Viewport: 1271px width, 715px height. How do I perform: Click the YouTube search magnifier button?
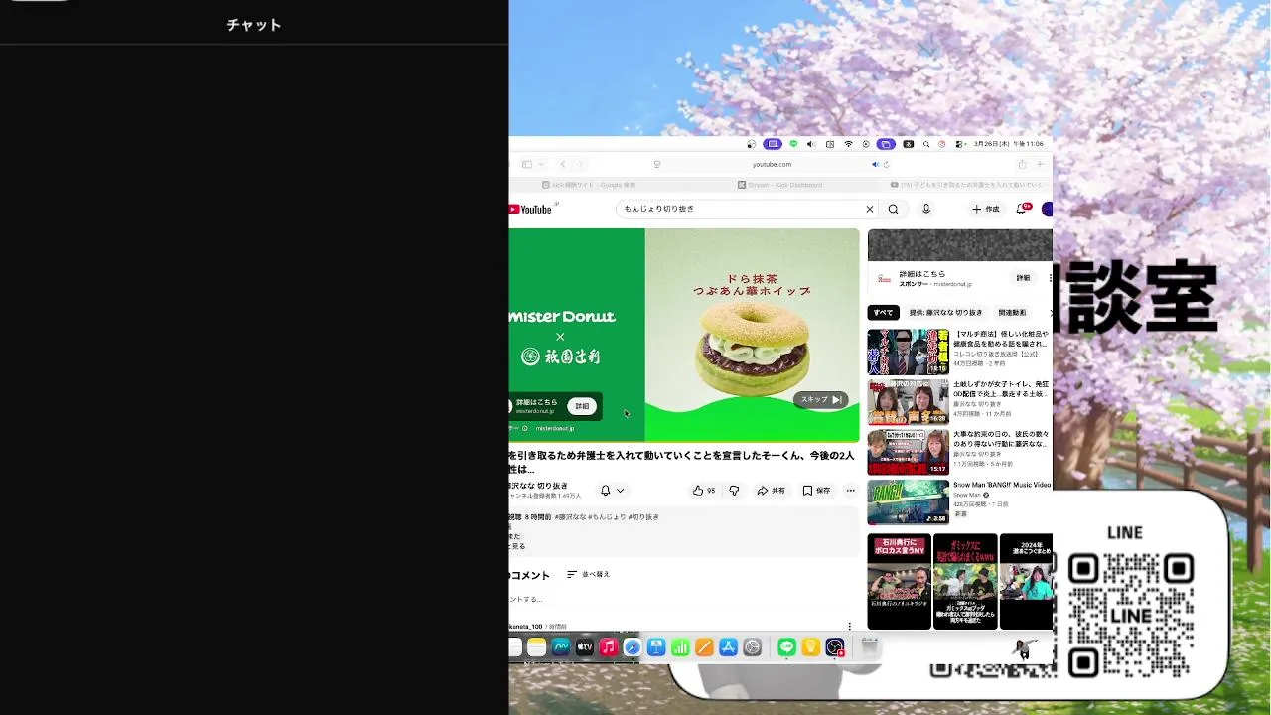point(893,209)
